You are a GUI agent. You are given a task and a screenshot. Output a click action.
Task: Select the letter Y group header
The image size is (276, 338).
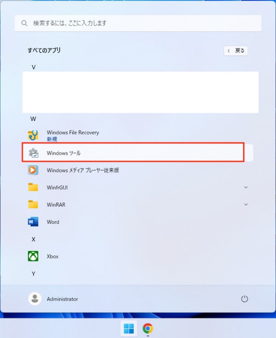point(34,274)
